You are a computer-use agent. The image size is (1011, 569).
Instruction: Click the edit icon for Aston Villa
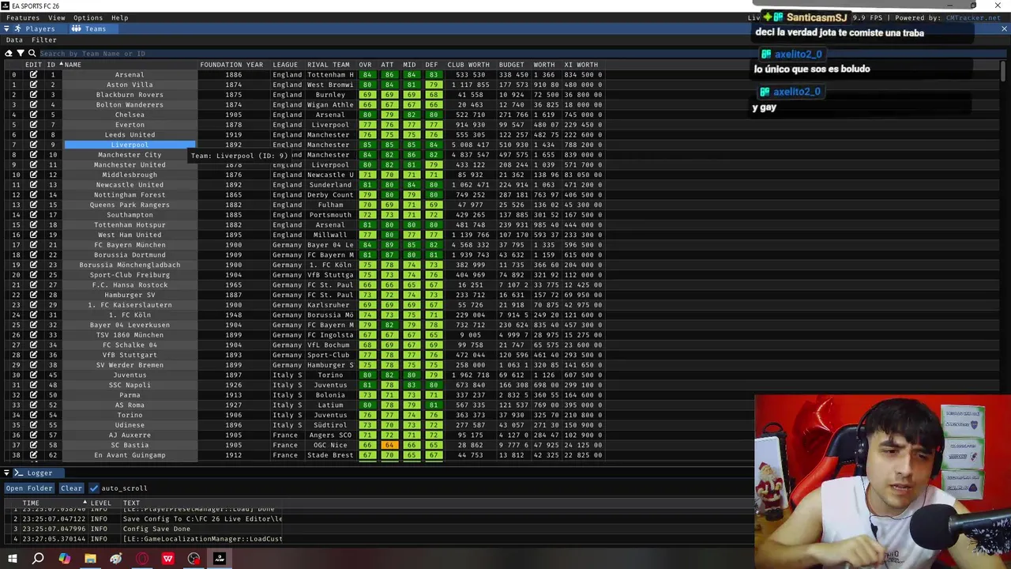point(33,85)
